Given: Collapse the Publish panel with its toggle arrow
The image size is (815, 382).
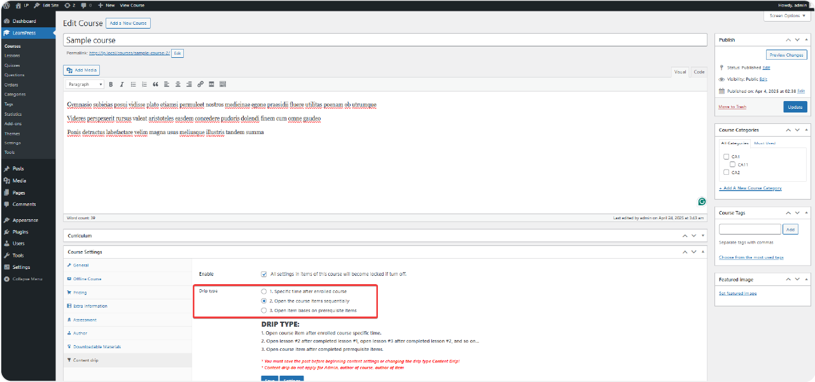Looking at the screenshot, I should (x=805, y=39).
